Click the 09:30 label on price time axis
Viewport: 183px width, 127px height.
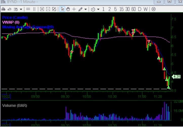pyautogui.click(x=65, y=97)
